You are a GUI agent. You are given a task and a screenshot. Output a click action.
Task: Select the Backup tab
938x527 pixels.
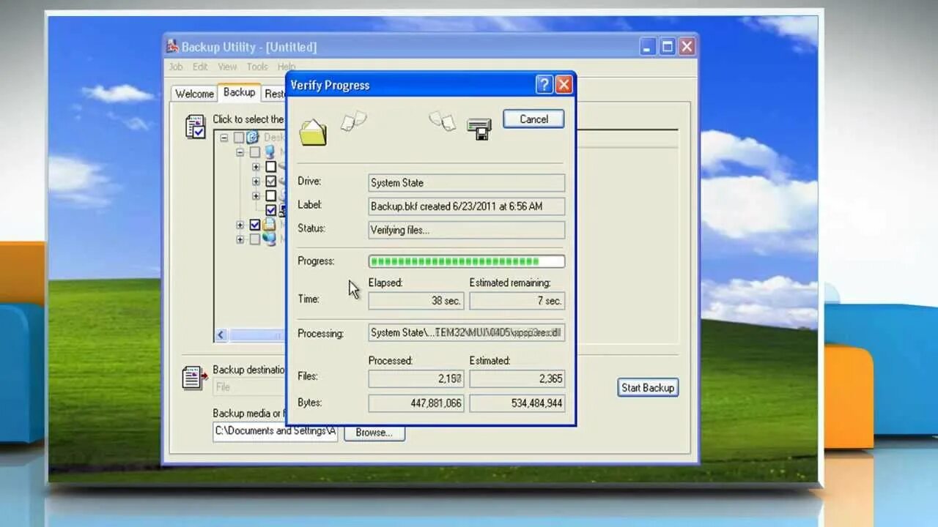[x=239, y=92]
